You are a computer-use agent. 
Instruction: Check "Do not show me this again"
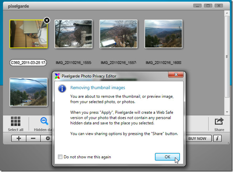pos(60,157)
